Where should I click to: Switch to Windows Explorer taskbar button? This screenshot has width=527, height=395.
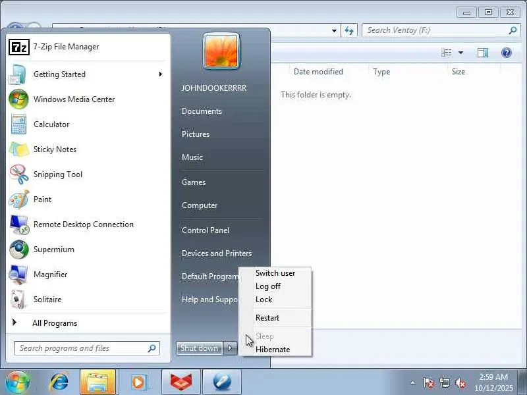click(x=97, y=382)
